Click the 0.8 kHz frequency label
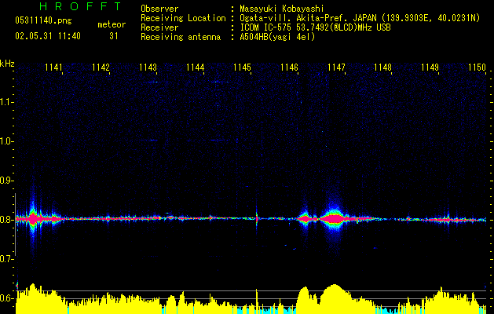Viewport: 494px width, 314px height. coord(5,220)
